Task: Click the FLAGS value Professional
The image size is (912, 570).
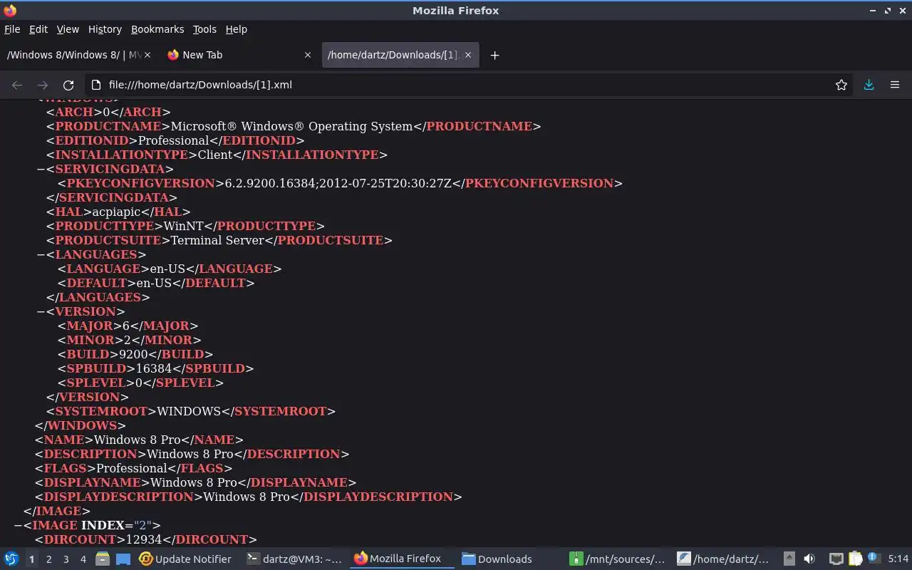Action: (132, 468)
